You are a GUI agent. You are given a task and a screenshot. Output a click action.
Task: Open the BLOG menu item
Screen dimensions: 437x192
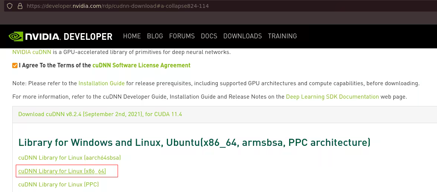pyautogui.click(x=155, y=36)
